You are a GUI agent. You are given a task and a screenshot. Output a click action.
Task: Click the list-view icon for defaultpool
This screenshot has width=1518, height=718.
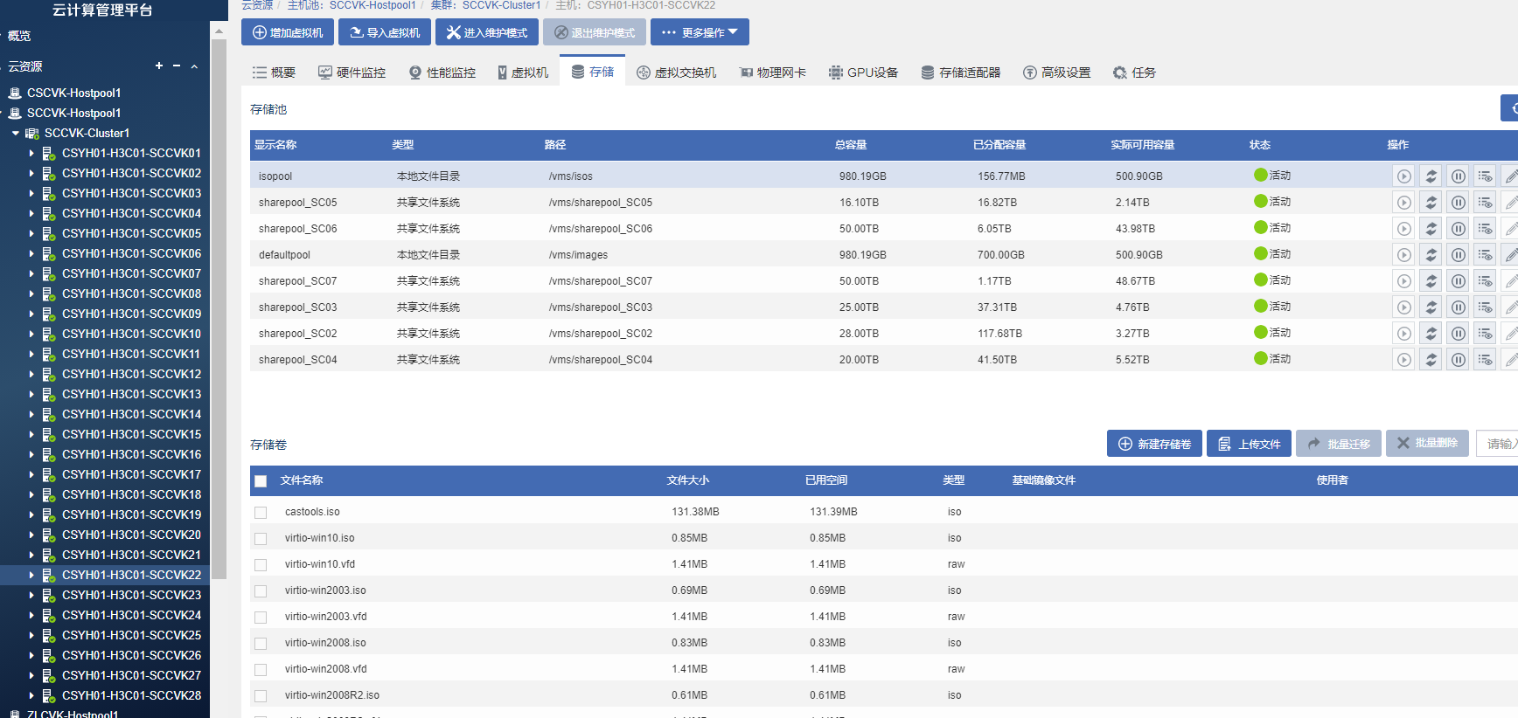(1485, 255)
